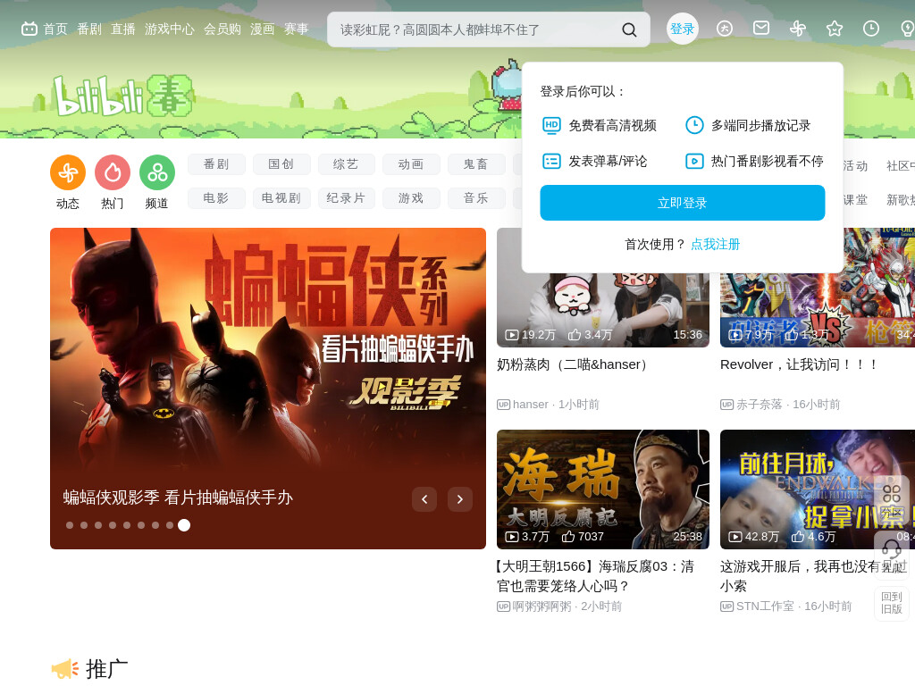Open the 【大明王朝1566】海瑞反腐03 title

coord(595,576)
